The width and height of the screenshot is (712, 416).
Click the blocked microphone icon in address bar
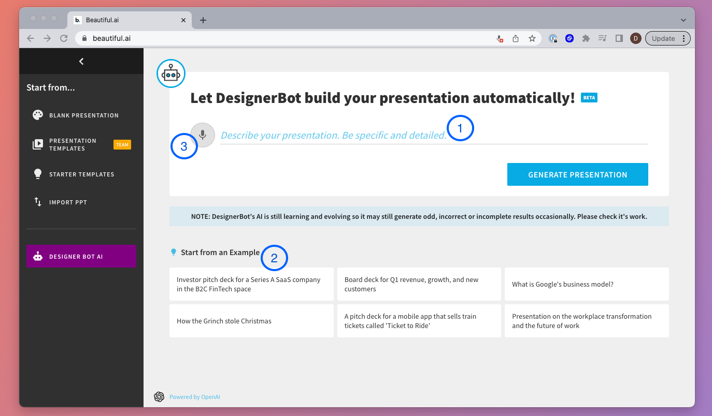[500, 38]
